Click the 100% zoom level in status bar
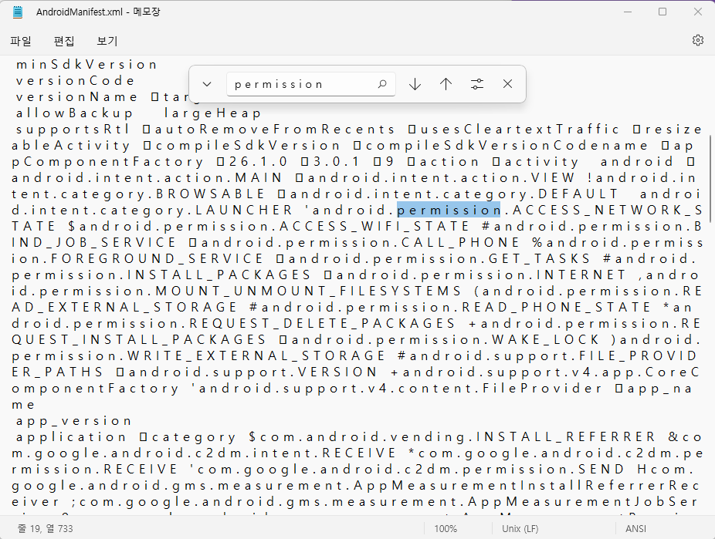Image resolution: width=715 pixels, height=539 pixels. point(446,528)
